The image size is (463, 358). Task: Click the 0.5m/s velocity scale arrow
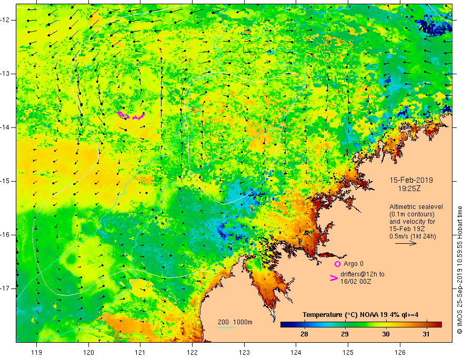click(x=406, y=243)
